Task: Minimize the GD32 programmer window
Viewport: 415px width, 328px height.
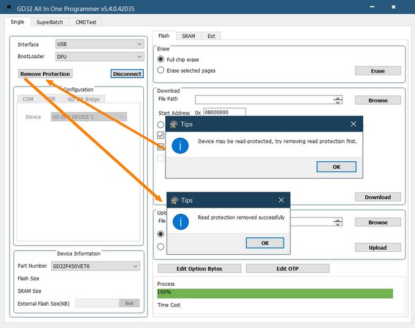Action: pos(372,7)
